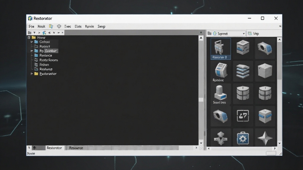Open the 'Fie' menu
This screenshot has width=303, height=170.
31,26
